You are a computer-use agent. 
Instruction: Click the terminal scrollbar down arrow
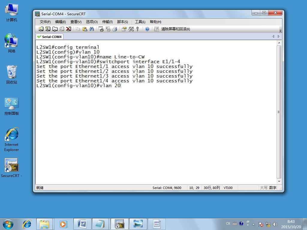coord(279,181)
